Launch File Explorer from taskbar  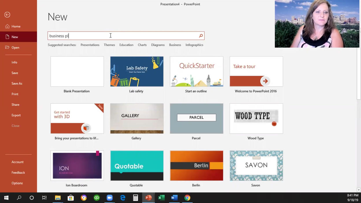tap(58, 198)
